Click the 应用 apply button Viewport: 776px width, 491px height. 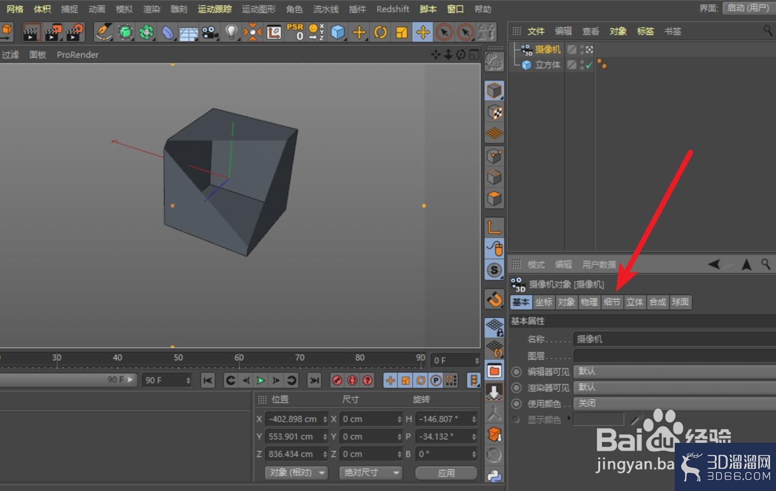coord(446,473)
